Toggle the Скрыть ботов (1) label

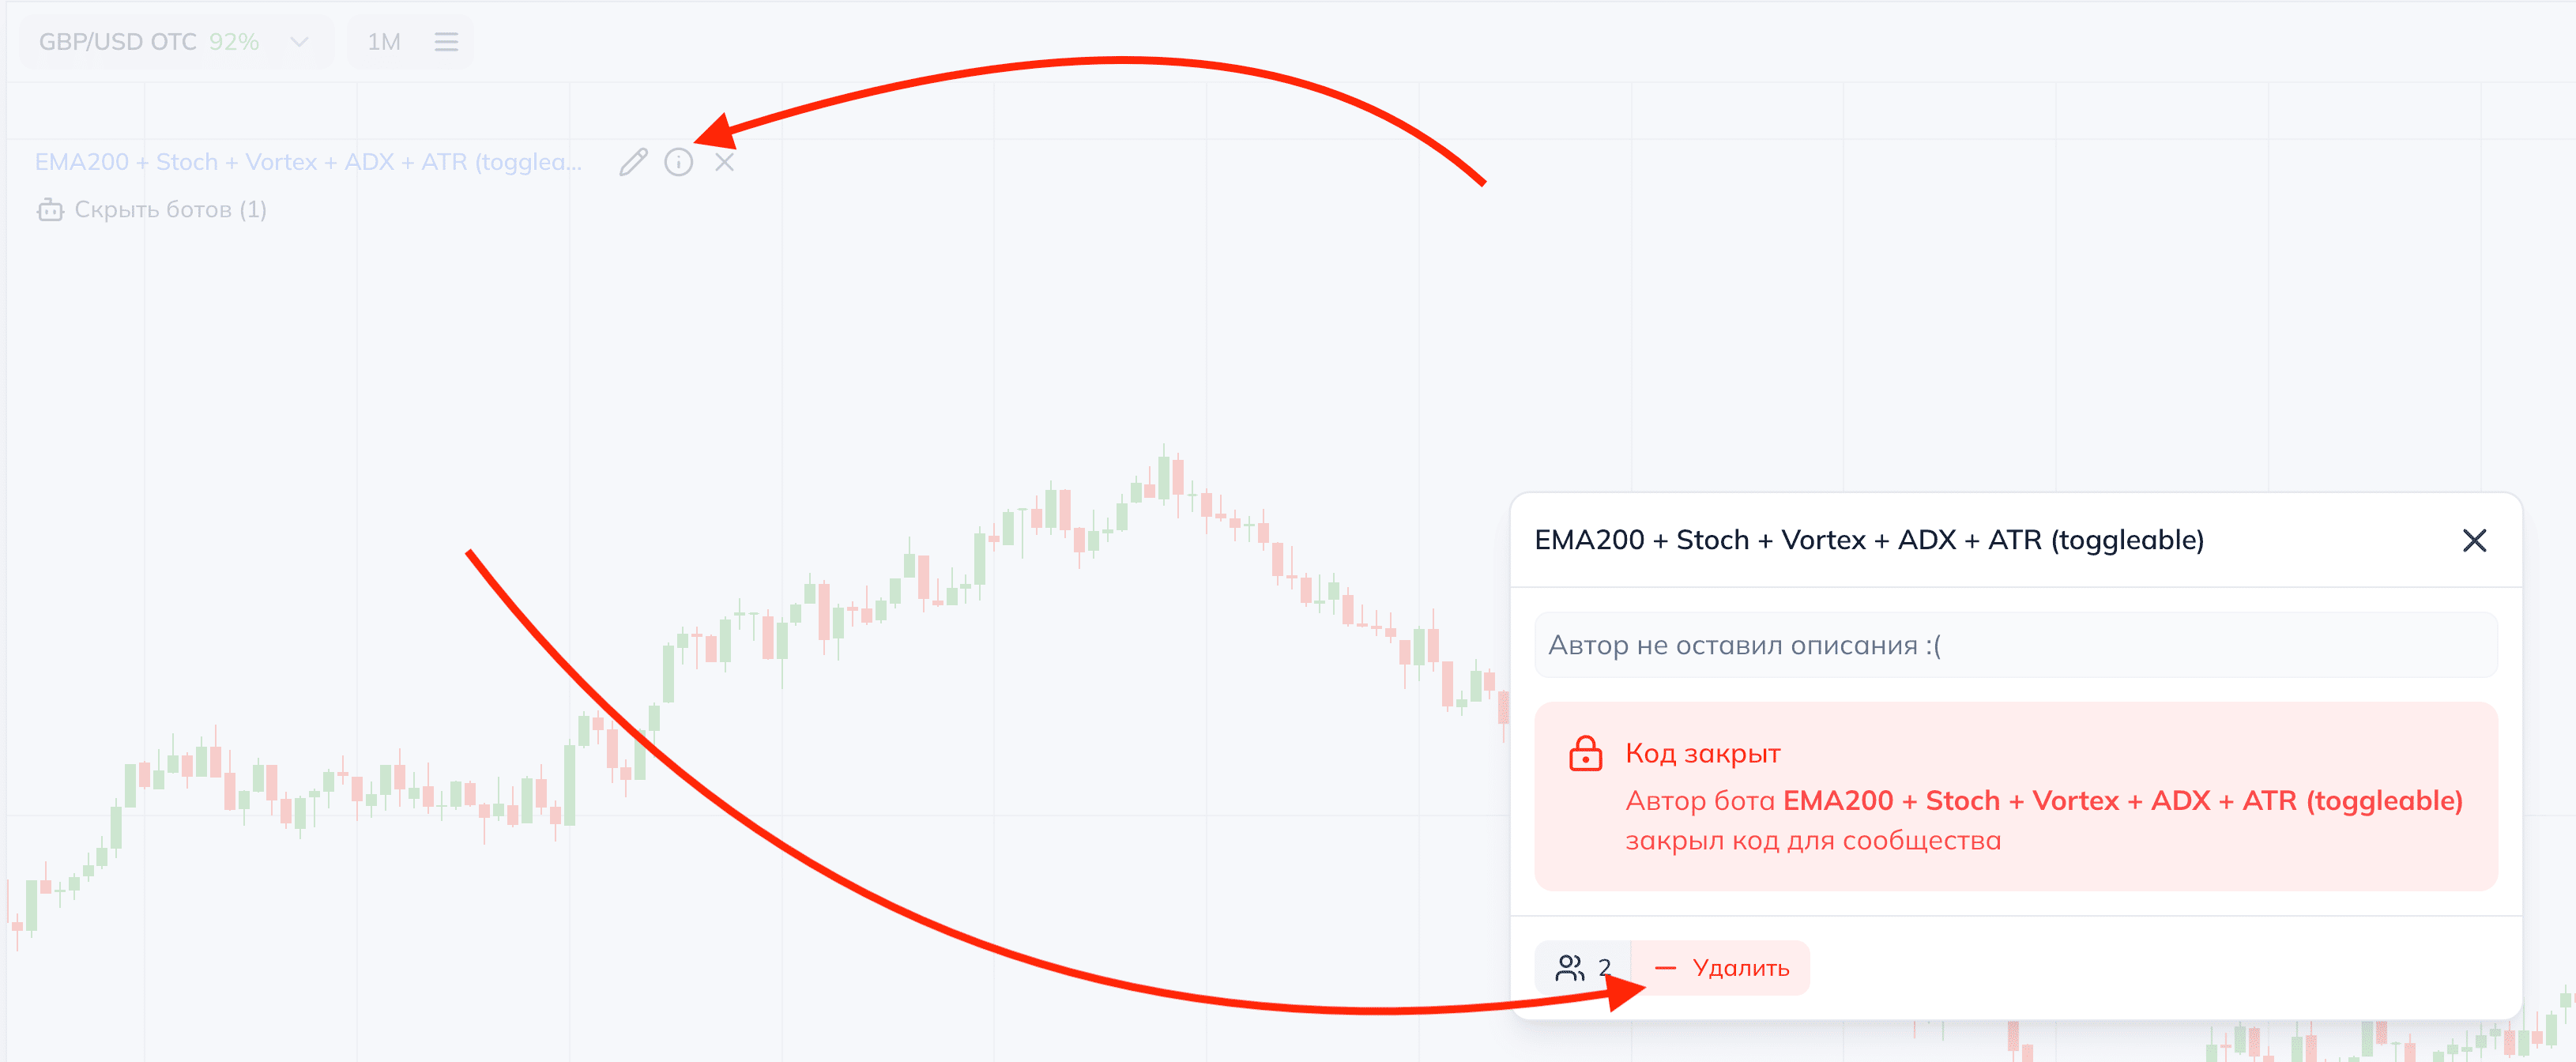[x=170, y=210]
